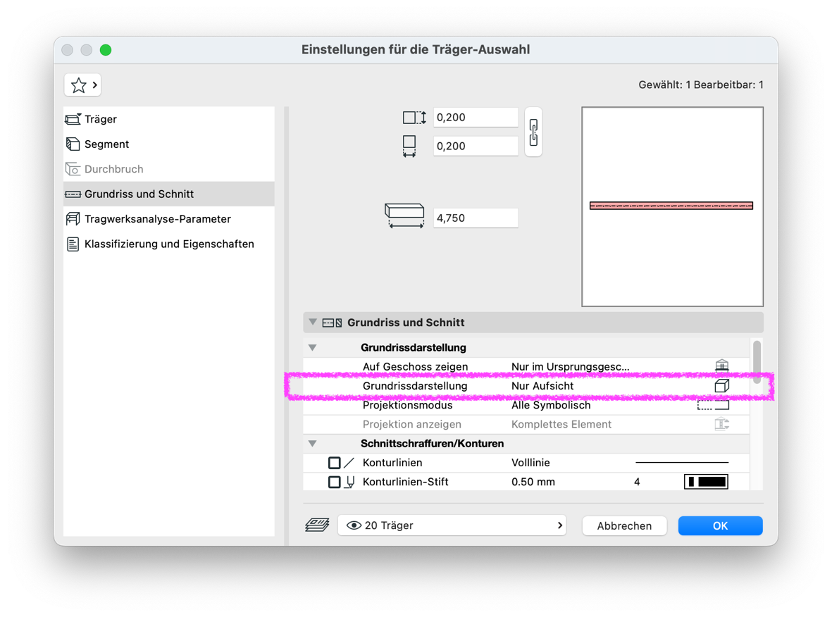Select the Durchbruch page in sidebar
The width and height of the screenshot is (832, 617).
click(169, 169)
